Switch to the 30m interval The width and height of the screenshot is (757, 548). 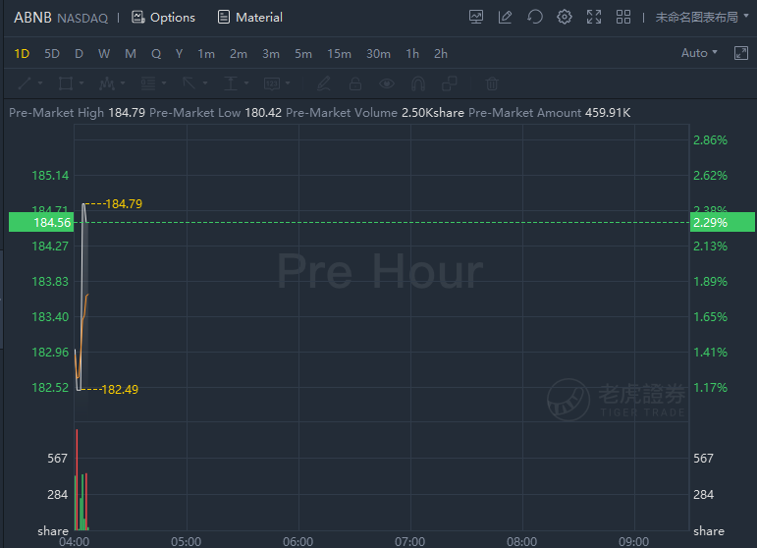click(379, 54)
